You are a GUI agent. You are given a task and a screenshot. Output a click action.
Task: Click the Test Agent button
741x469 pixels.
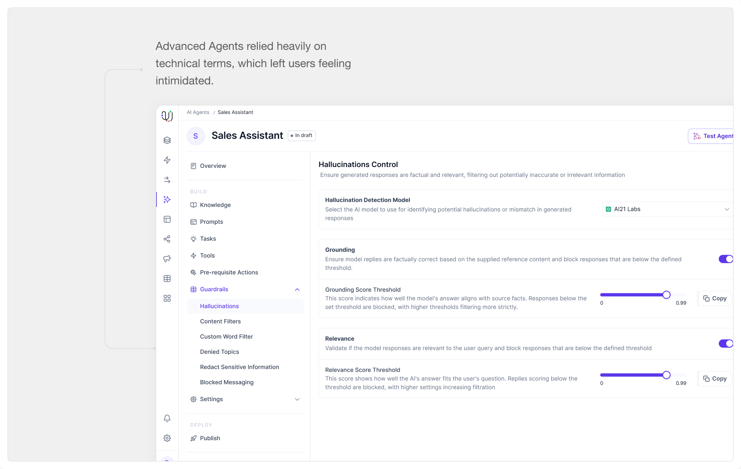[x=711, y=136]
